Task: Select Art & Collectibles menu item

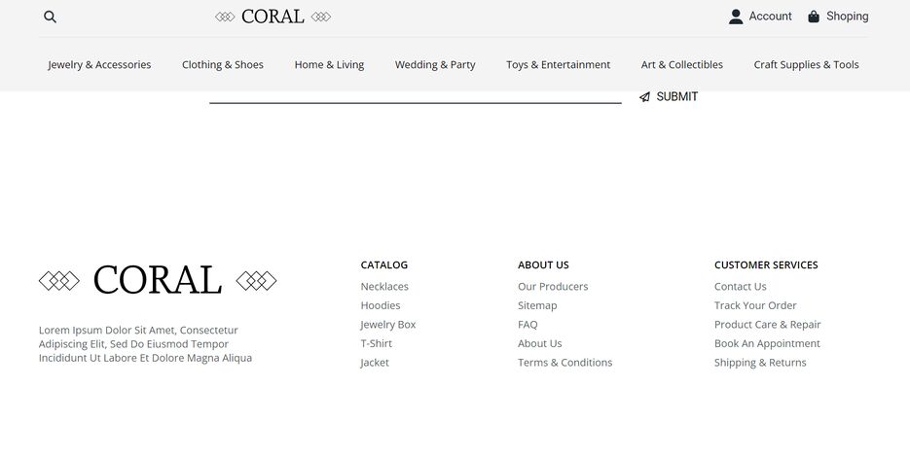Action: coord(682,65)
